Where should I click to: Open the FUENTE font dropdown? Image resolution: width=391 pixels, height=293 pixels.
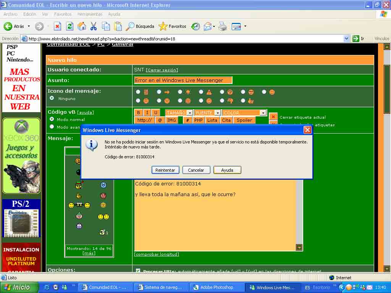[207, 113]
